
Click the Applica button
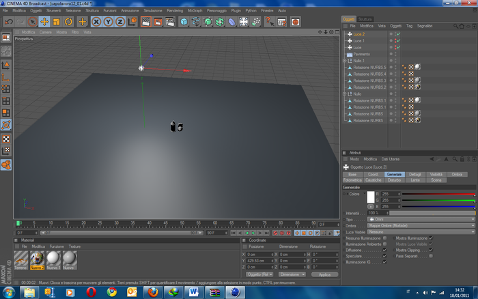pos(324,274)
